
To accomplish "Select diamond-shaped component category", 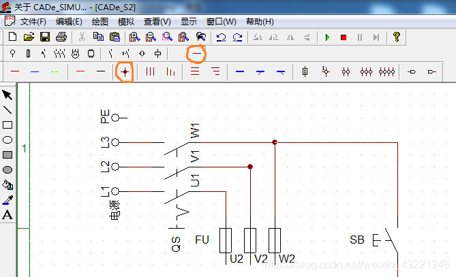I will click(x=142, y=53).
